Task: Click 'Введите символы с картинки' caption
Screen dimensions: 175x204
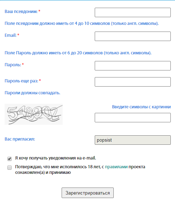Action: (142, 107)
